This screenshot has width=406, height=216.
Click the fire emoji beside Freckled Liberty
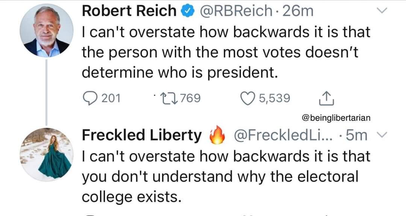[x=216, y=136]
